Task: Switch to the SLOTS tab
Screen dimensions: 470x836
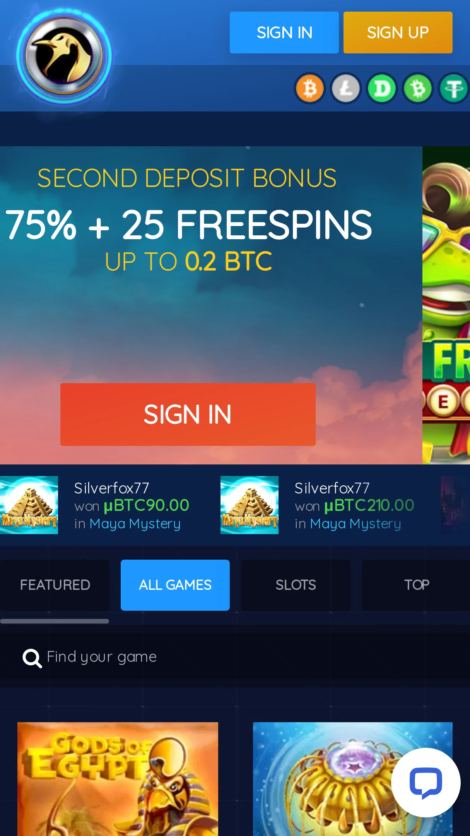Action: point(296,585)
